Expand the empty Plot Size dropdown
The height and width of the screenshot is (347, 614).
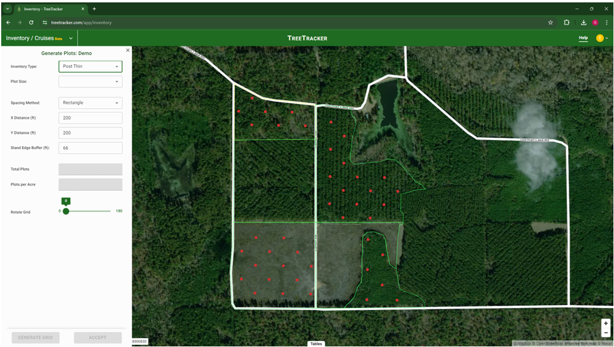coord(89,81)
